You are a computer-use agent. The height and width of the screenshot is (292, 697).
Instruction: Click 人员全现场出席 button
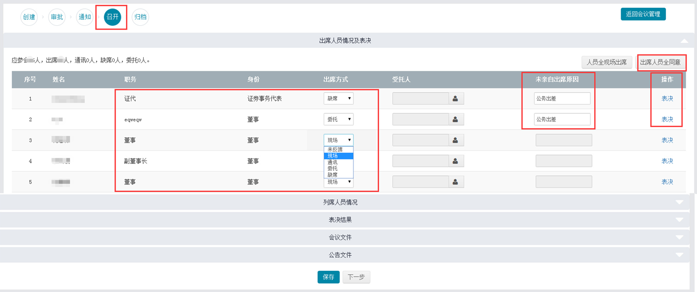pyautogui.click(x=607, y=62)
